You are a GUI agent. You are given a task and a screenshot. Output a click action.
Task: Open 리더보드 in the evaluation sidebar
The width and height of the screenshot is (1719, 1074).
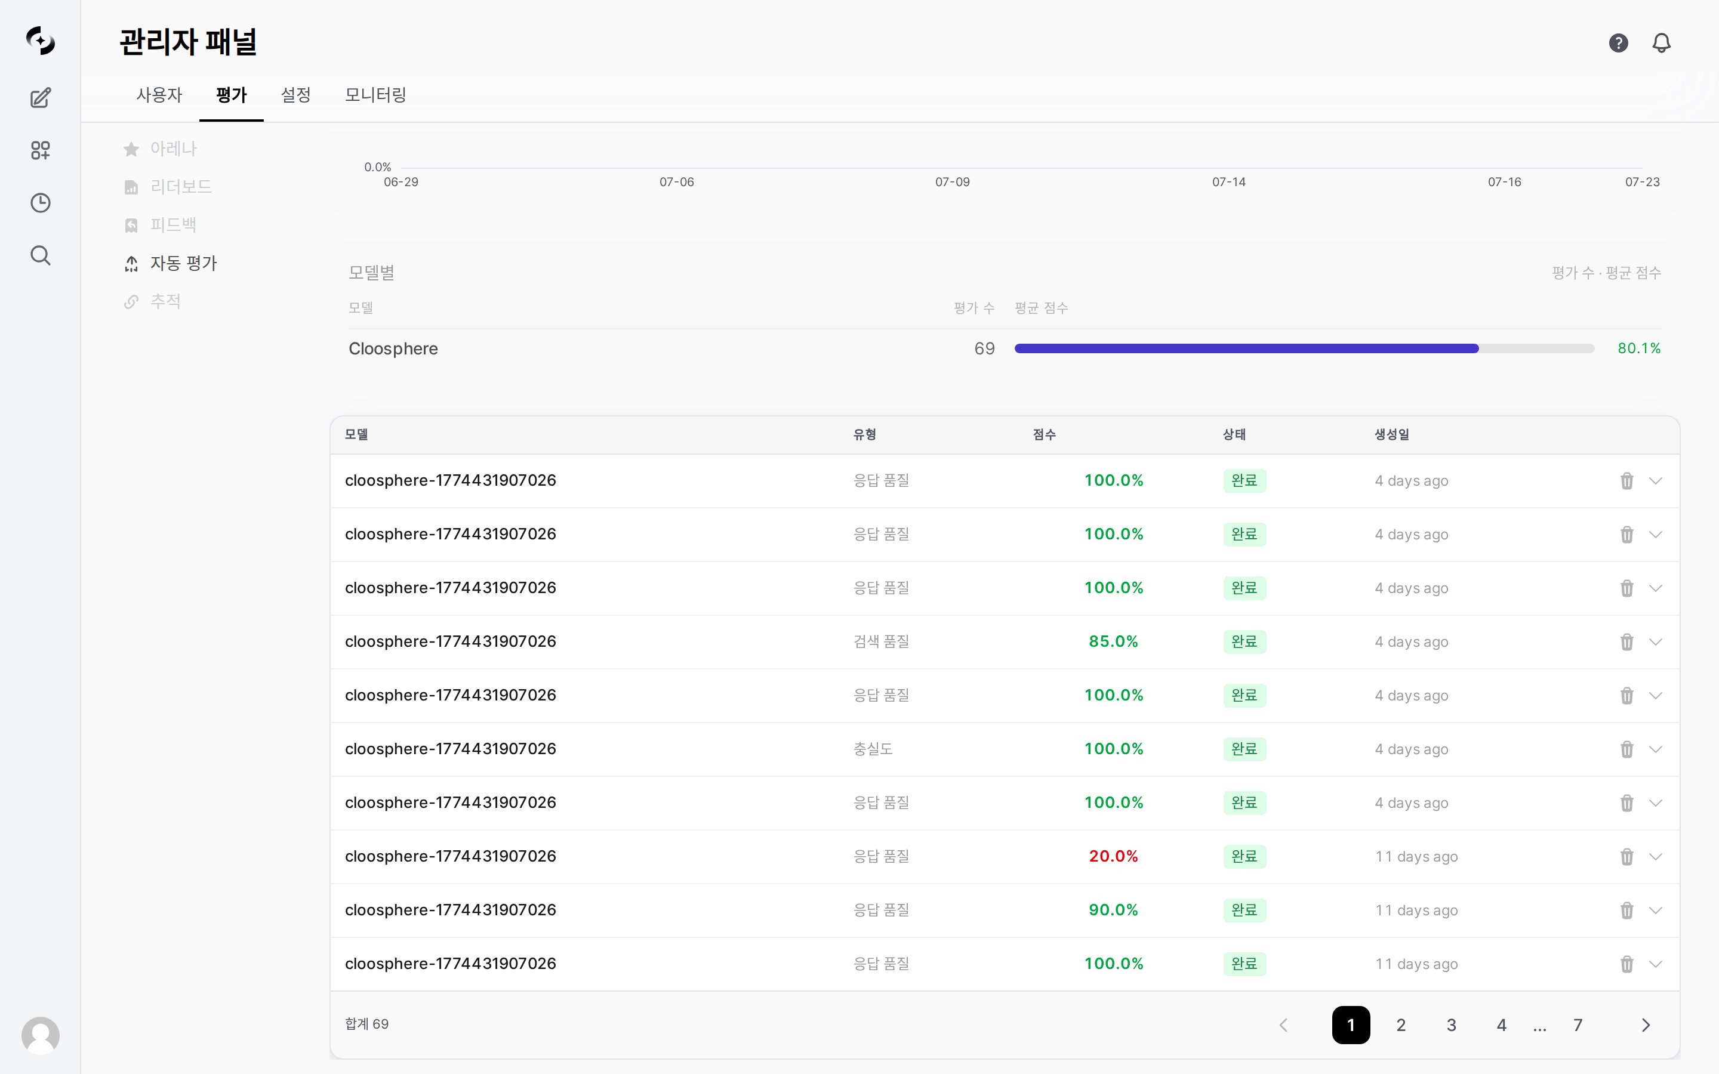pos(168,187)
